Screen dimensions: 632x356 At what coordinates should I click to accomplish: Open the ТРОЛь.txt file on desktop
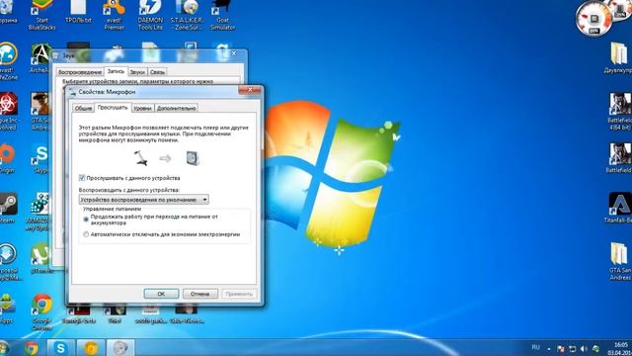click(78, 12)
